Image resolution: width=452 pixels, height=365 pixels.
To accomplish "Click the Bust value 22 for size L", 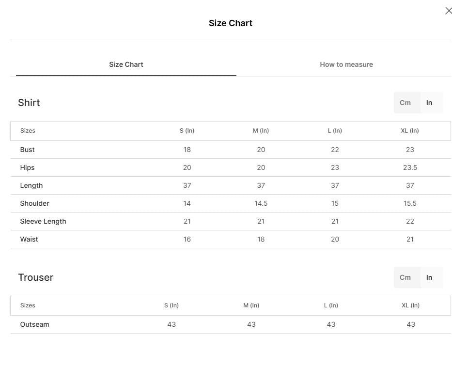I will tap(335, 150).
